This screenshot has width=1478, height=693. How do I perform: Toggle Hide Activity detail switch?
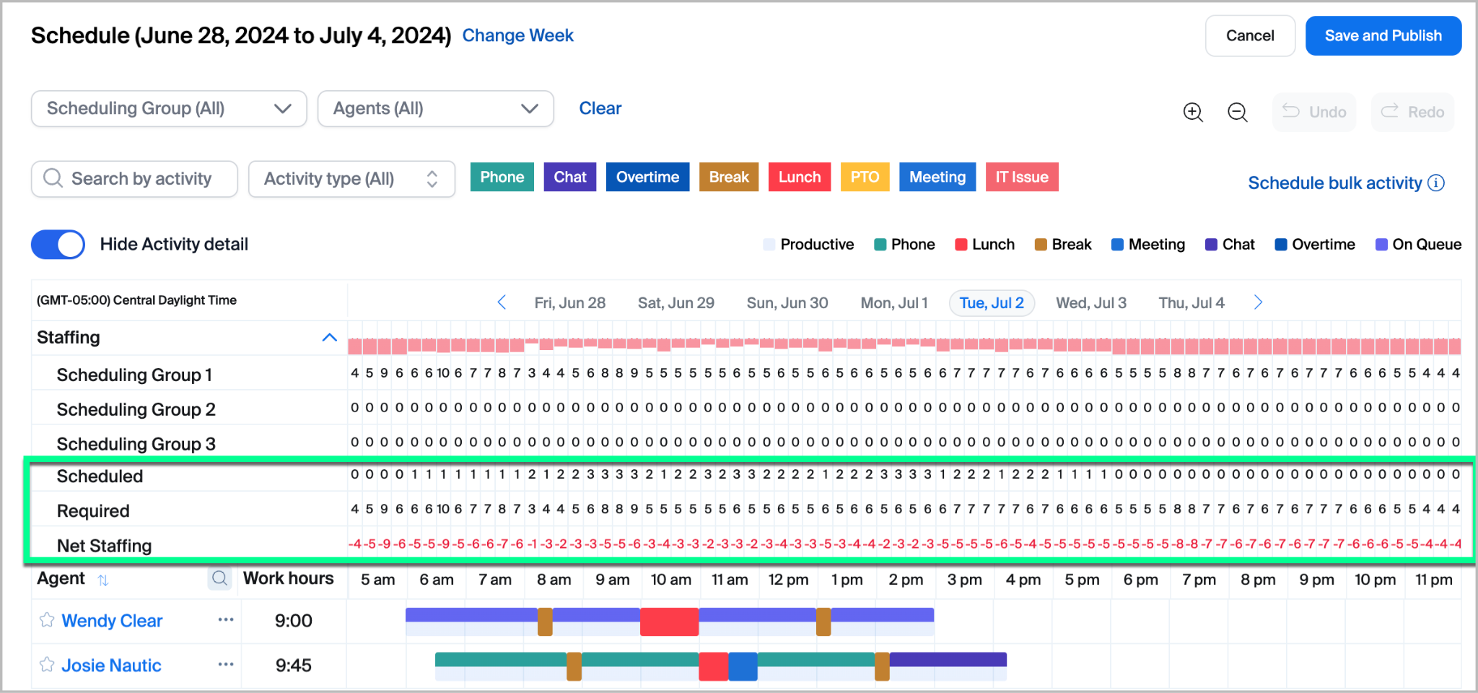tap(58, 245)
